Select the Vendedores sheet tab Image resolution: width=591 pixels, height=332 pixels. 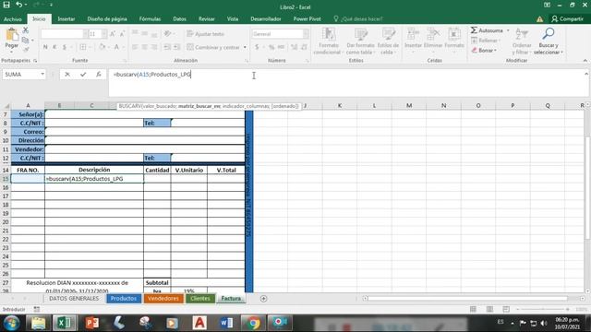[x=163, y=299]
